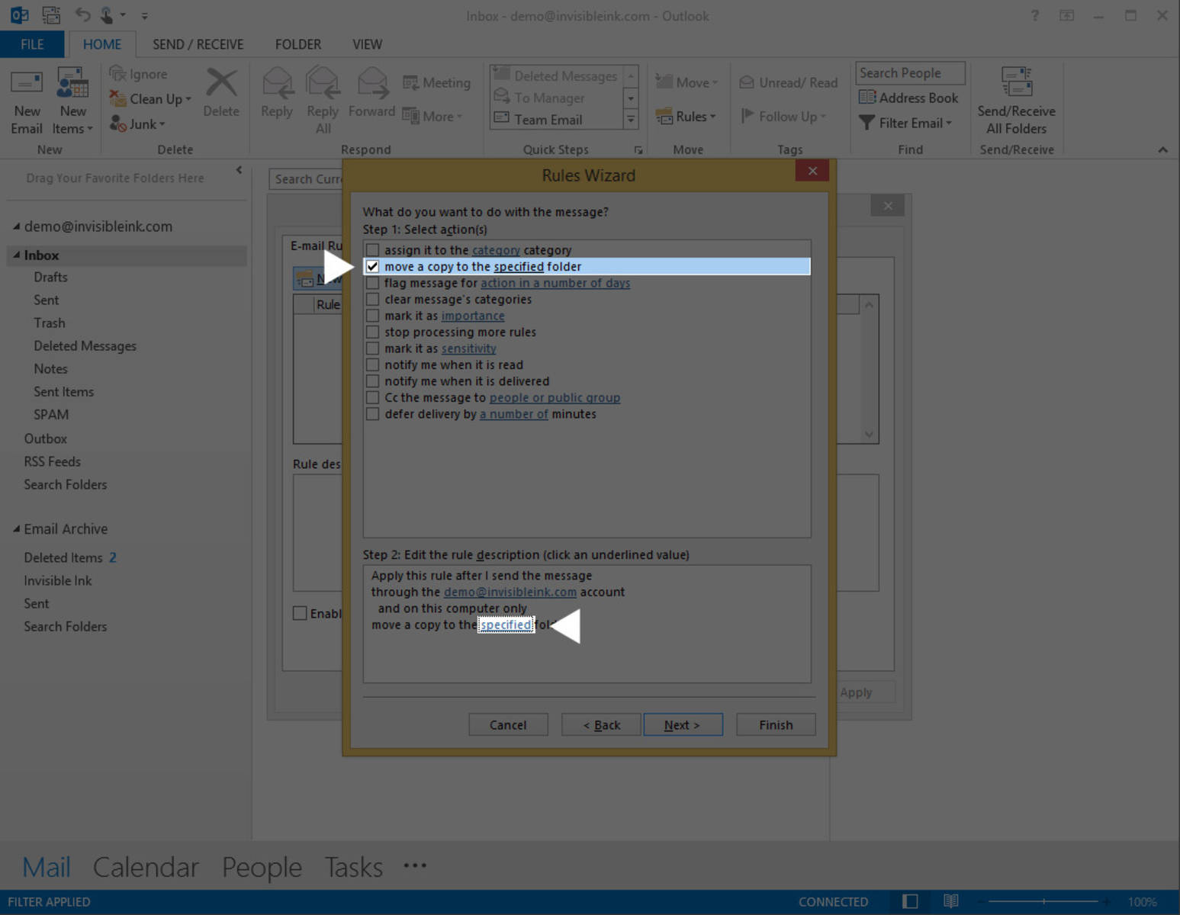Click the Ignore conversation icon
Screen dimensions: 1180x915
tap(117, 73)
